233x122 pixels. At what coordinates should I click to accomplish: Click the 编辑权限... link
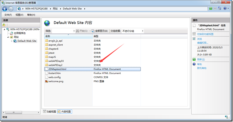pyautogui.click(x=202, y=43)
